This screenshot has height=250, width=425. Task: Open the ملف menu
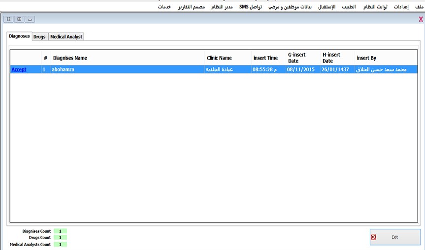419,7
